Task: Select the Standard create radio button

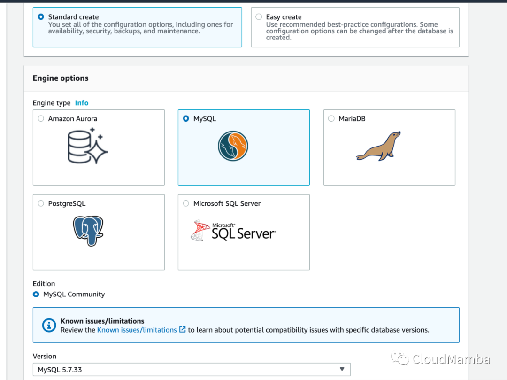Action: tap(41, 16)
